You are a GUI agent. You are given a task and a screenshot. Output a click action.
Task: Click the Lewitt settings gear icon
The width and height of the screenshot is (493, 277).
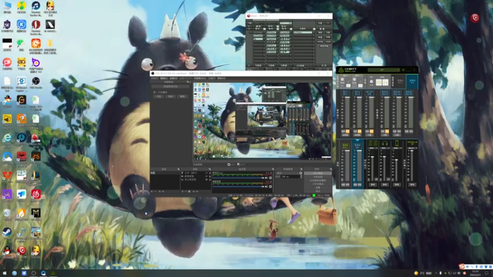pyautogui.click(x=404, y=70)
